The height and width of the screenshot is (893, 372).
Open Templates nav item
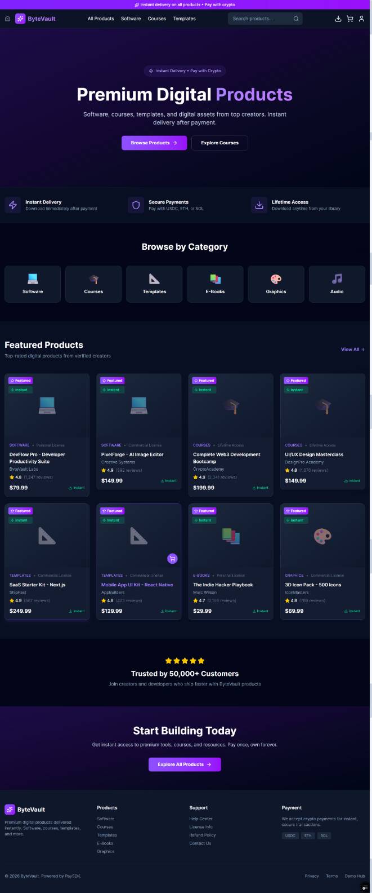click(184, 19)
